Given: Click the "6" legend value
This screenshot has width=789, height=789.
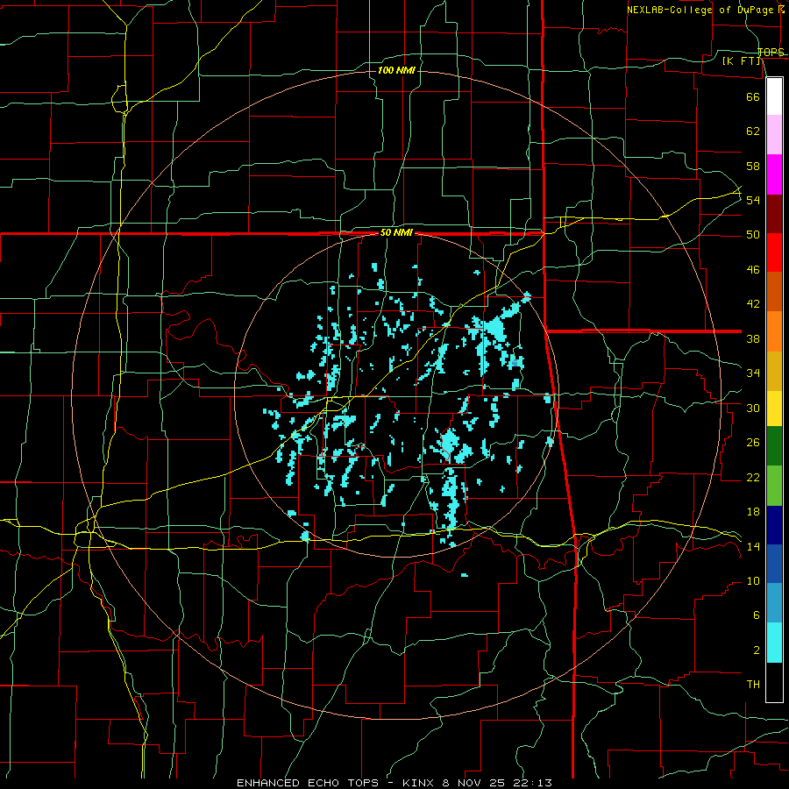Looking at the screenshot, I should click(x=757, y=615).
